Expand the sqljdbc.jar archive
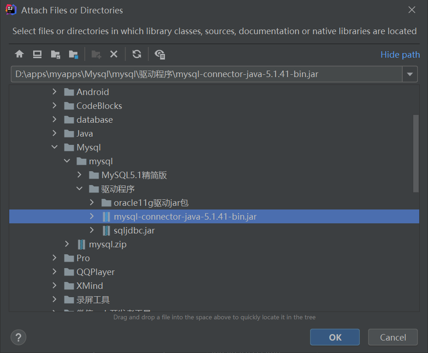Viewport: 428px width, 353px height. coord(92,230)
